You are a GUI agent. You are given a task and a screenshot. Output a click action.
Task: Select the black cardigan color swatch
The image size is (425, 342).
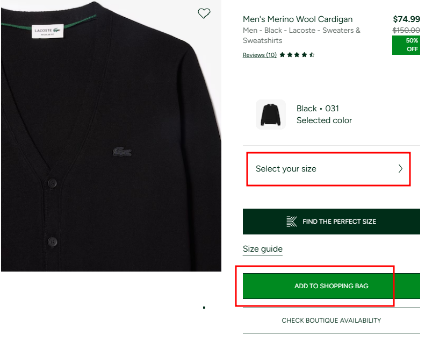[271, 114]
